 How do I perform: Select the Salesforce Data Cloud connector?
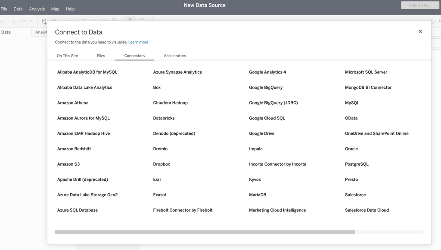tap(367, 210)
